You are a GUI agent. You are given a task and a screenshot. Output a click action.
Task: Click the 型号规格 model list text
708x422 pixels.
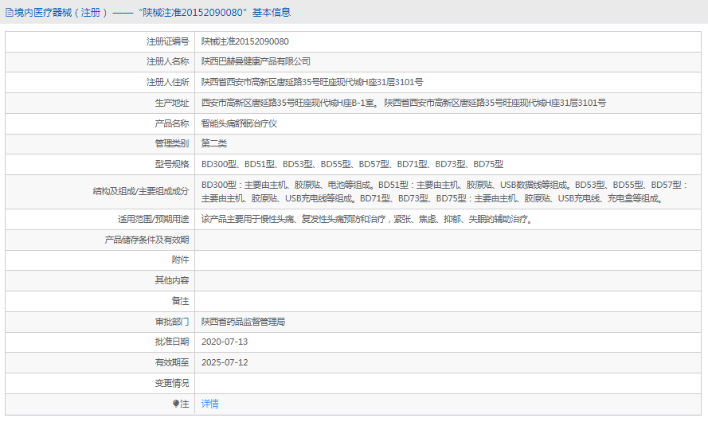point(352,165)
